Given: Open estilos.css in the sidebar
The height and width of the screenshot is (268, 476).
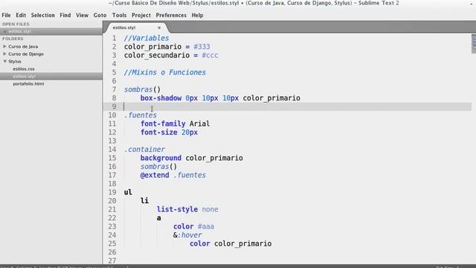Looking at the screenshot, I should (24, 69).
